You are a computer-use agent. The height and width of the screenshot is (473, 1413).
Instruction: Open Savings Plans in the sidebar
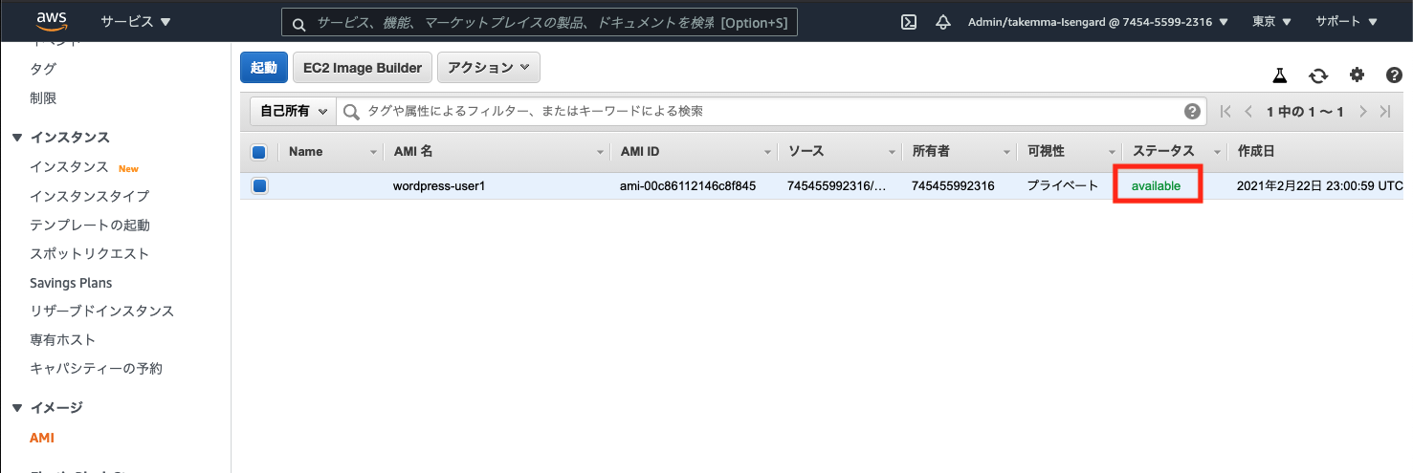coord(71,283)
